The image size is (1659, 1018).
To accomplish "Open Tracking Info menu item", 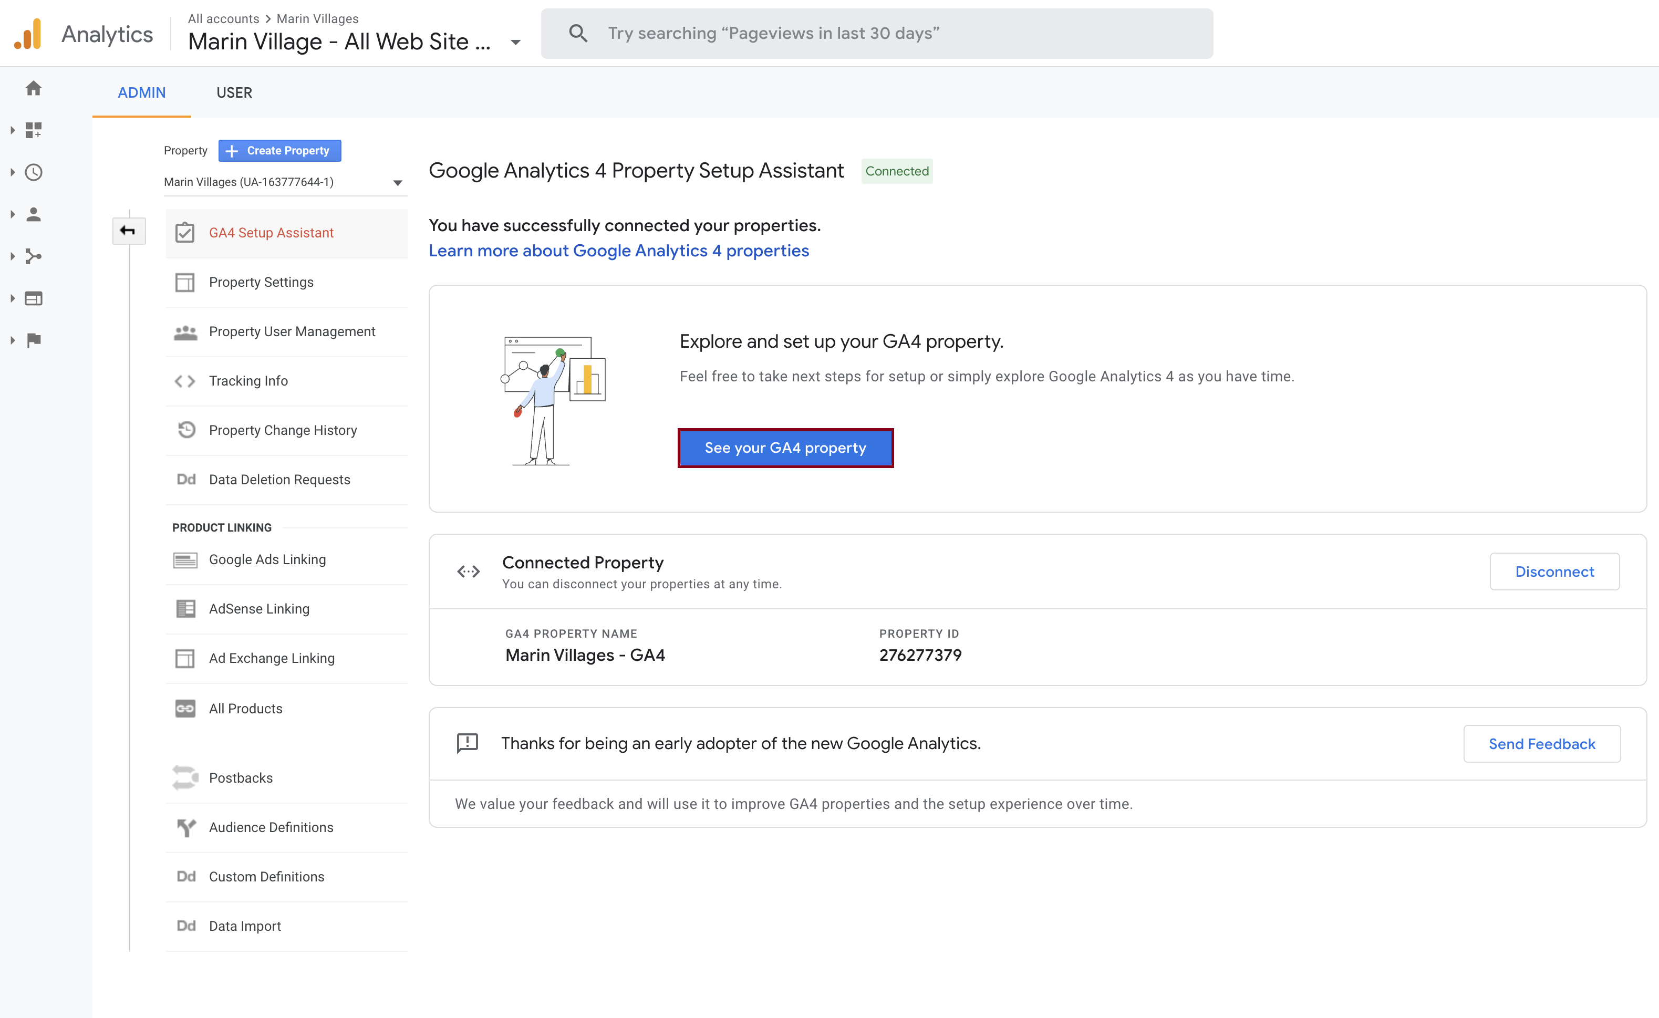I will (x=287, y=381).
